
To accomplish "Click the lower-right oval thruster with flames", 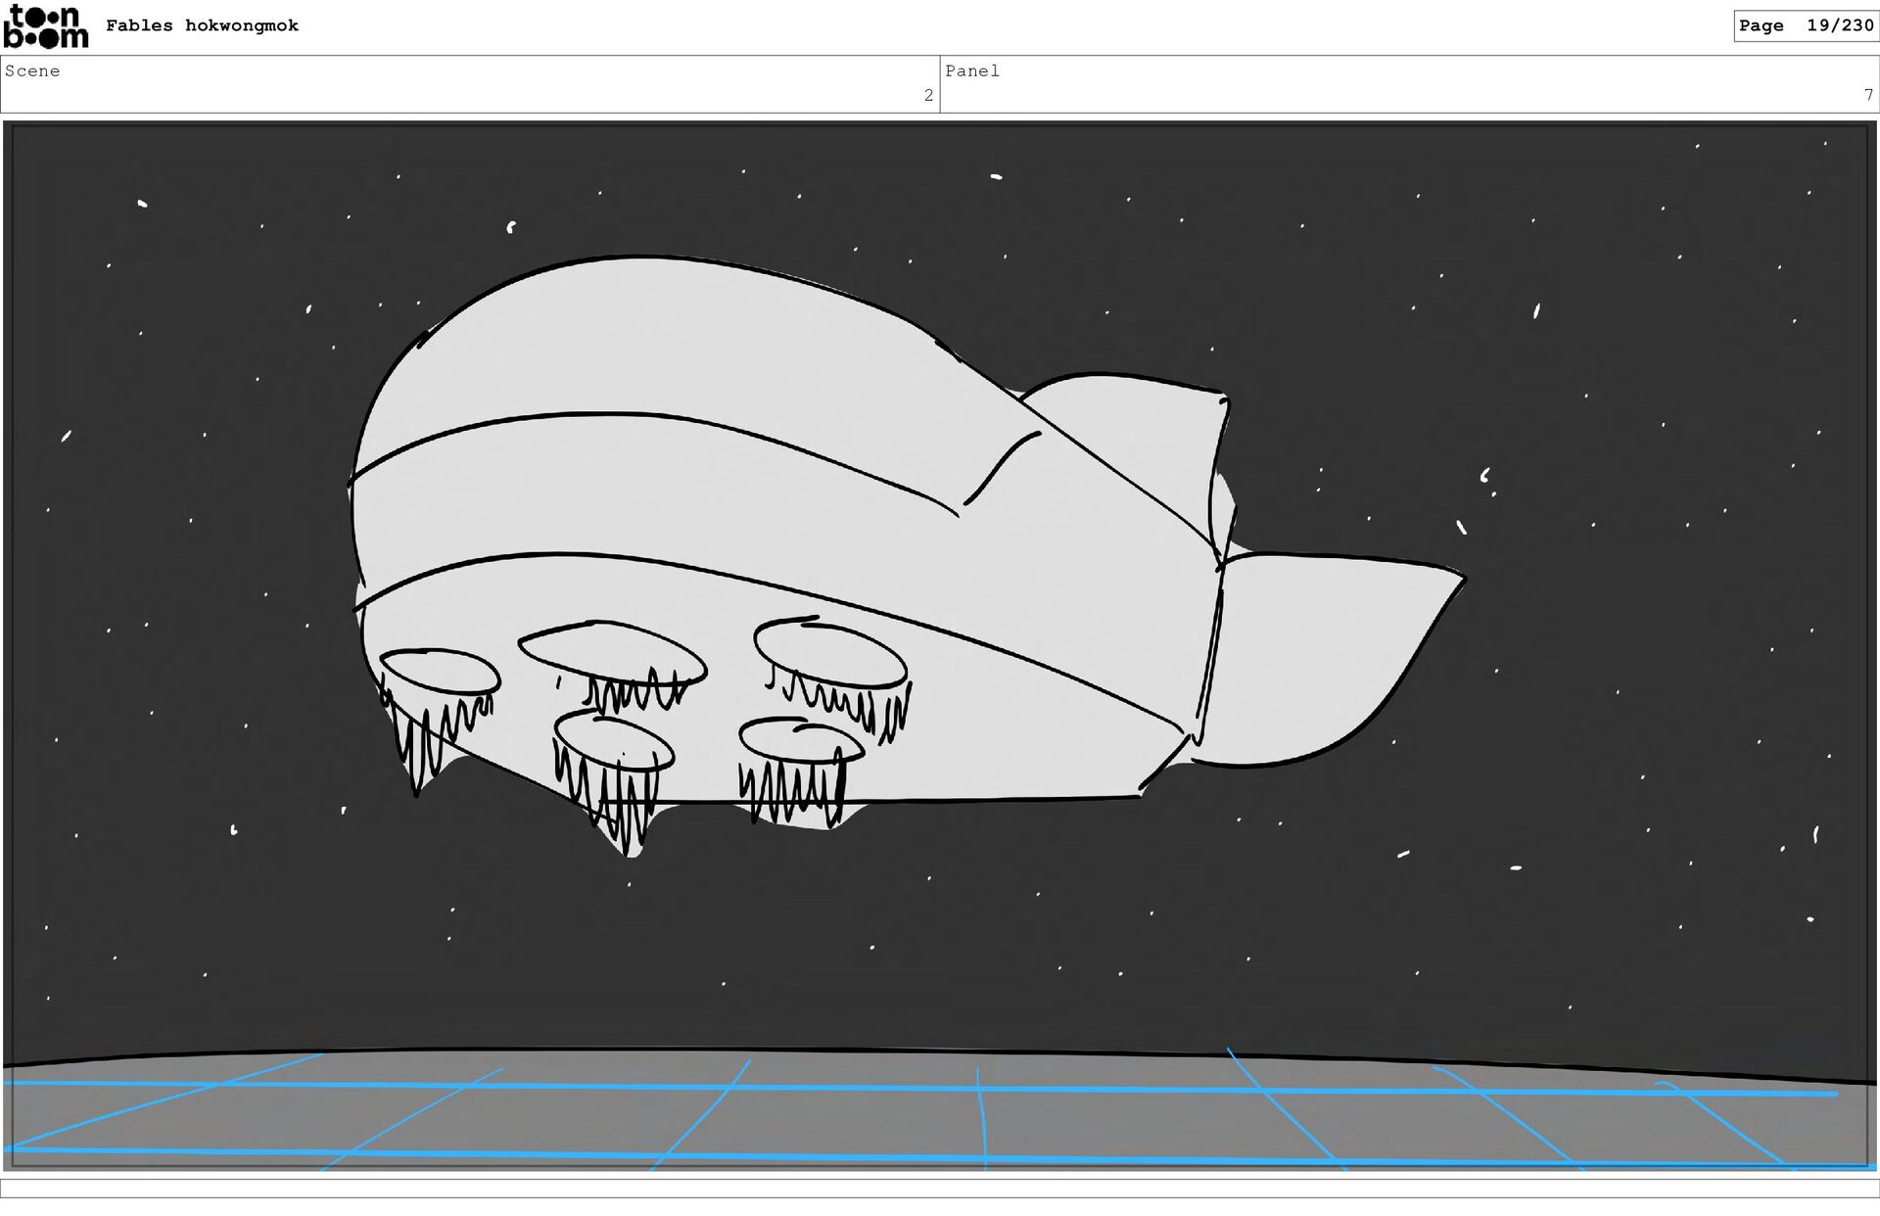I will click(801, 741).
